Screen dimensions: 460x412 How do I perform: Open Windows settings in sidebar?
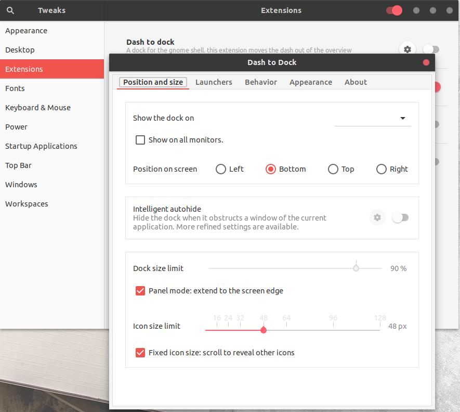[x=52, y=185]
